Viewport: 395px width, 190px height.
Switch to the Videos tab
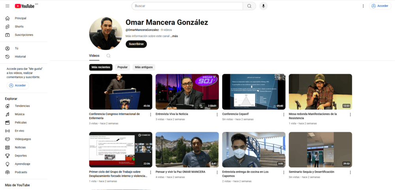(94, 56)
